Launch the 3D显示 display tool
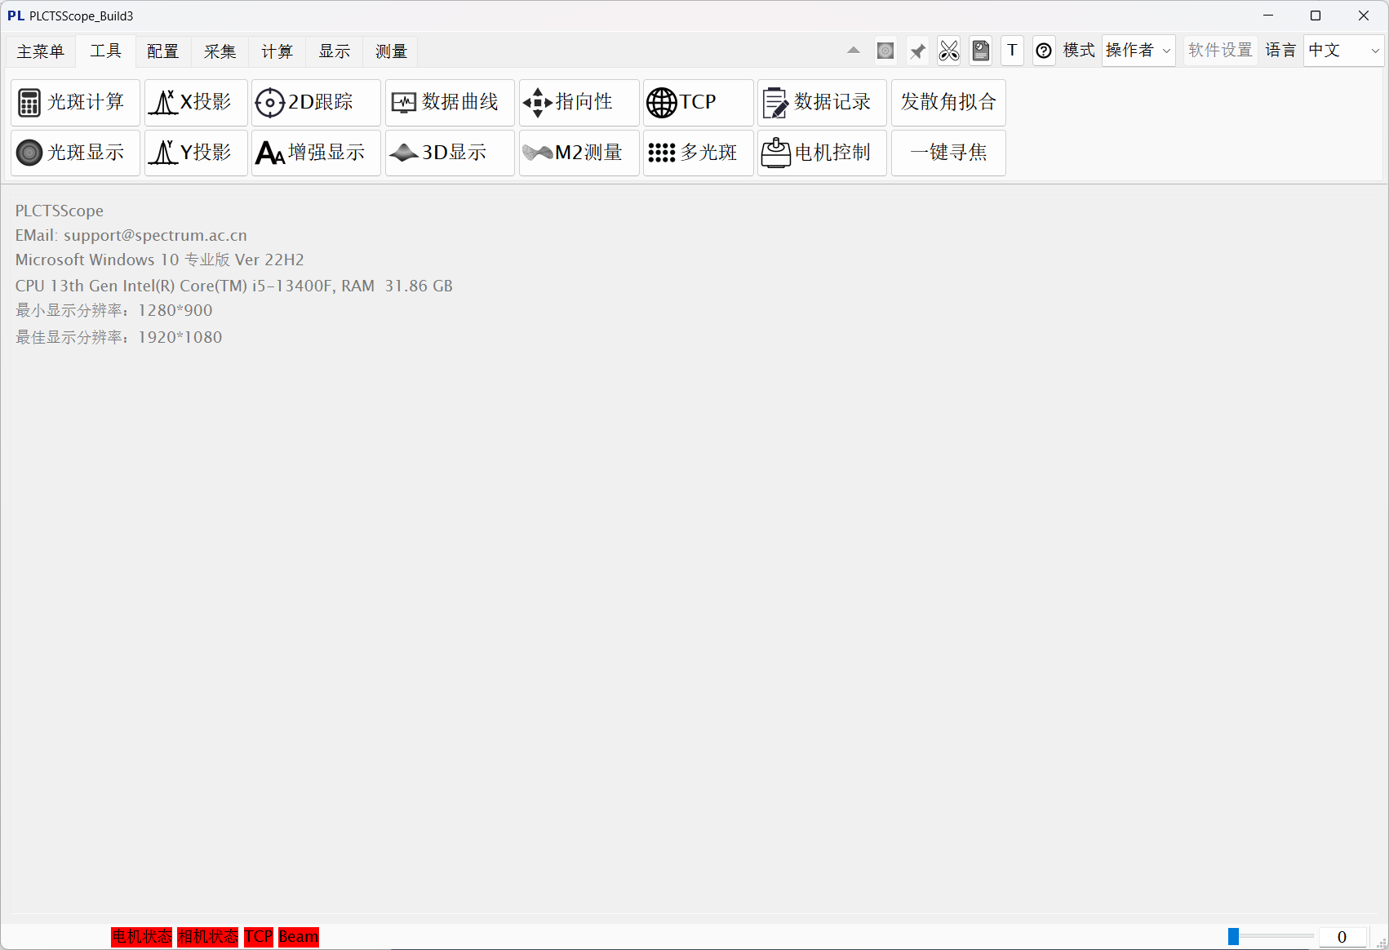 [x=449, y=153]
